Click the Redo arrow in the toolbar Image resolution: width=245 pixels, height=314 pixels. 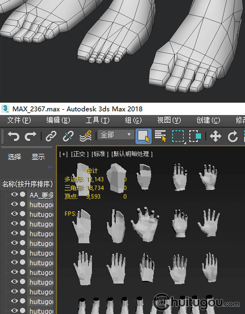coord(30,136)
